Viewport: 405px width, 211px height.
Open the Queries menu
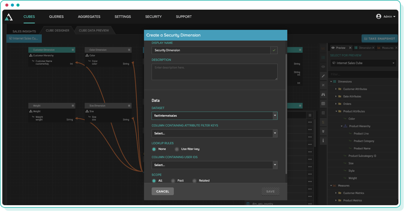tap(56, 16)
